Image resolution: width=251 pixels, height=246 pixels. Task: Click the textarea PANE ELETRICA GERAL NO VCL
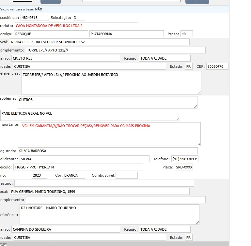click(90, 115)
